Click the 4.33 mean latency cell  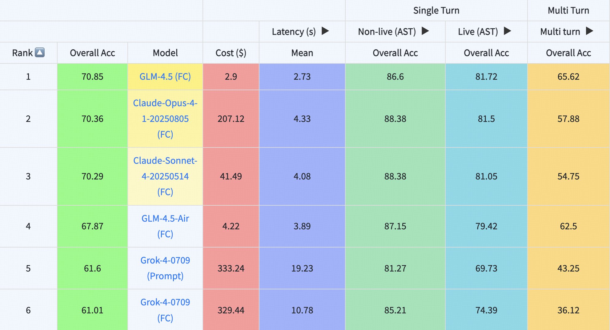pos(302,119)
